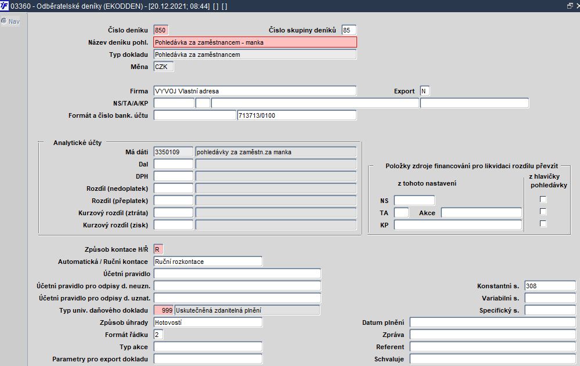
Task: Tick the NS checkbox under z hlavičky pohledávky
Action: (x=543, y=200)
